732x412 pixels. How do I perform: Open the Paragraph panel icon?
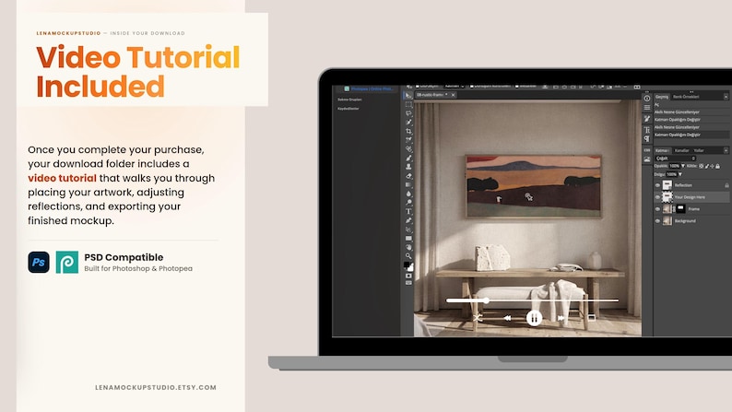click(x=647, y=138)
